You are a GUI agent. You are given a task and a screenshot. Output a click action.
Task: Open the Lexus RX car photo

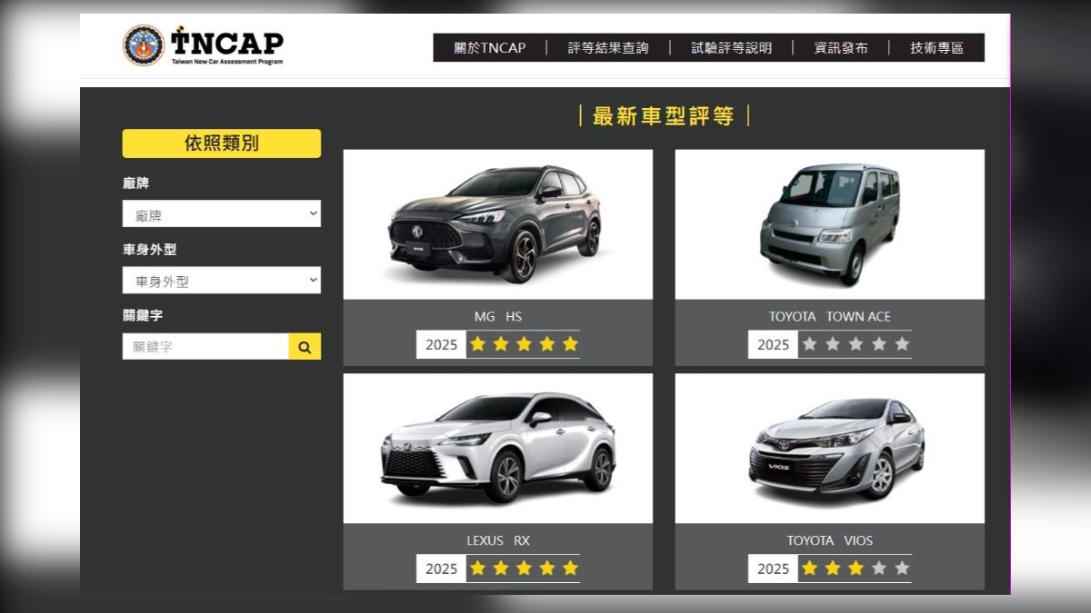pos(498,449)
